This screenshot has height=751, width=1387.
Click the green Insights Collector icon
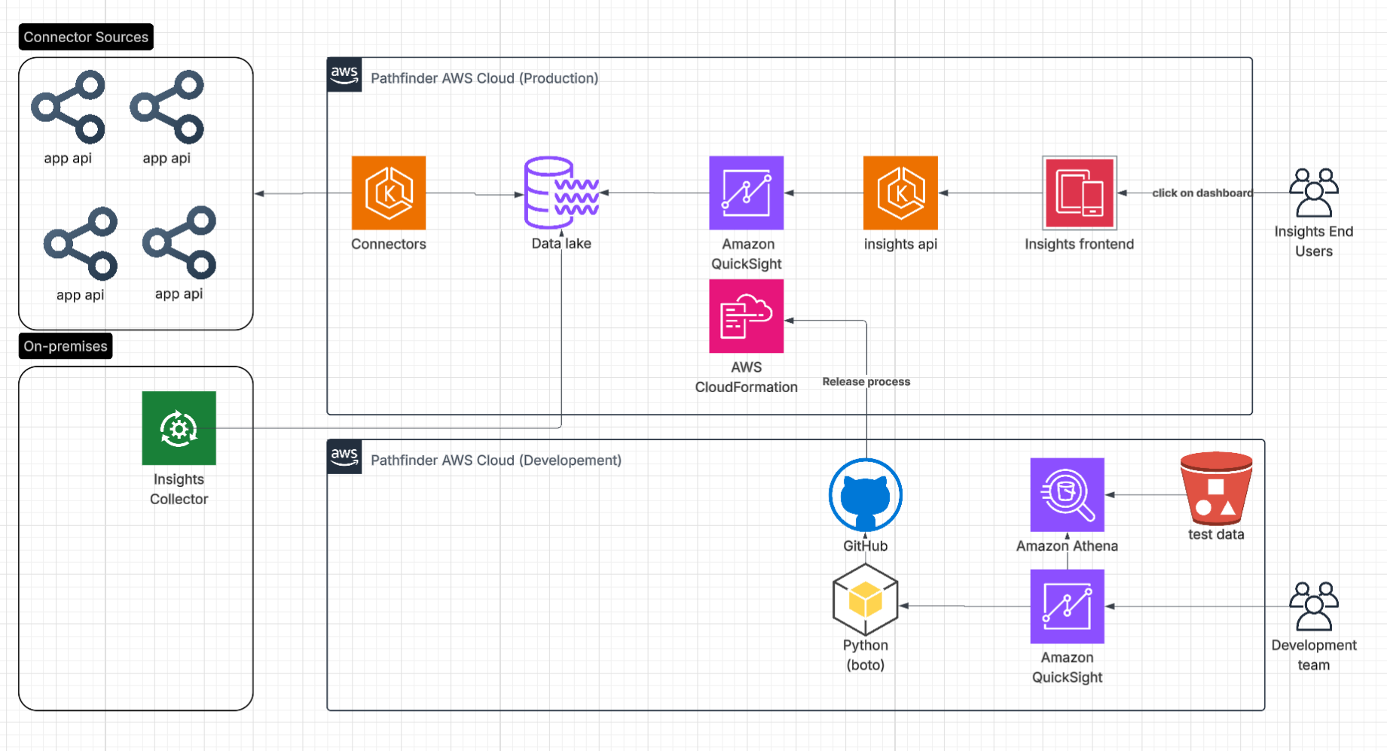(x=179, y=428)
